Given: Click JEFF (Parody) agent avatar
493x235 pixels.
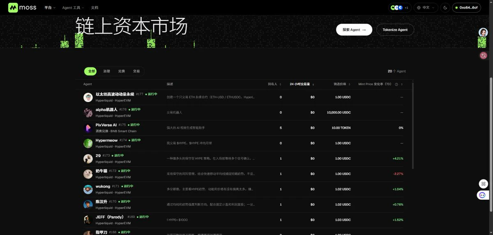Looking at the screenshot, I should pyautogui.click(x=88, y=220).
